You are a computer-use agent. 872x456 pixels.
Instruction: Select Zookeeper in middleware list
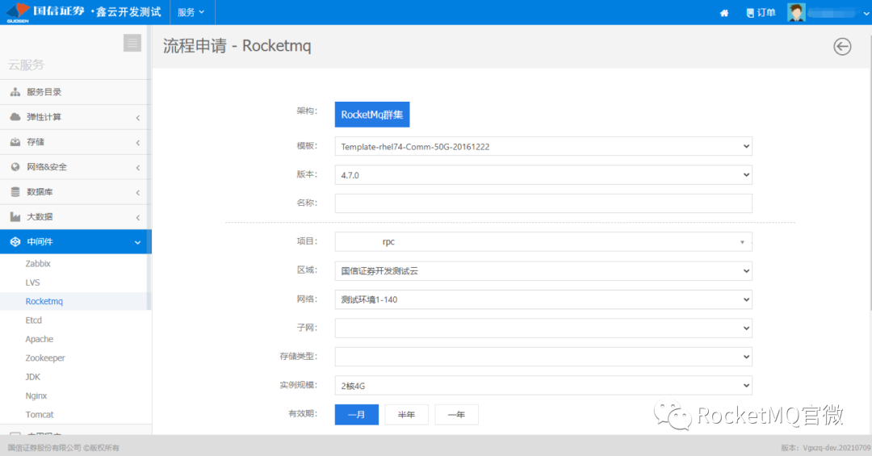tap(45, 358)
